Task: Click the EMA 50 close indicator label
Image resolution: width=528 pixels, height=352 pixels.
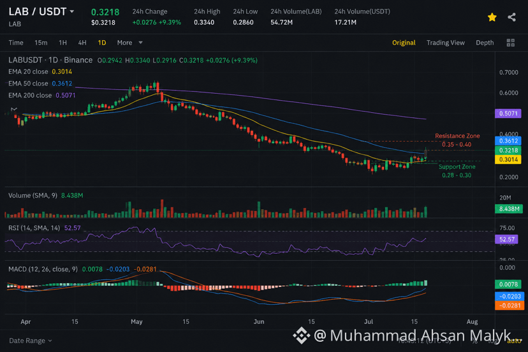Action: click(x=28, y=83)
